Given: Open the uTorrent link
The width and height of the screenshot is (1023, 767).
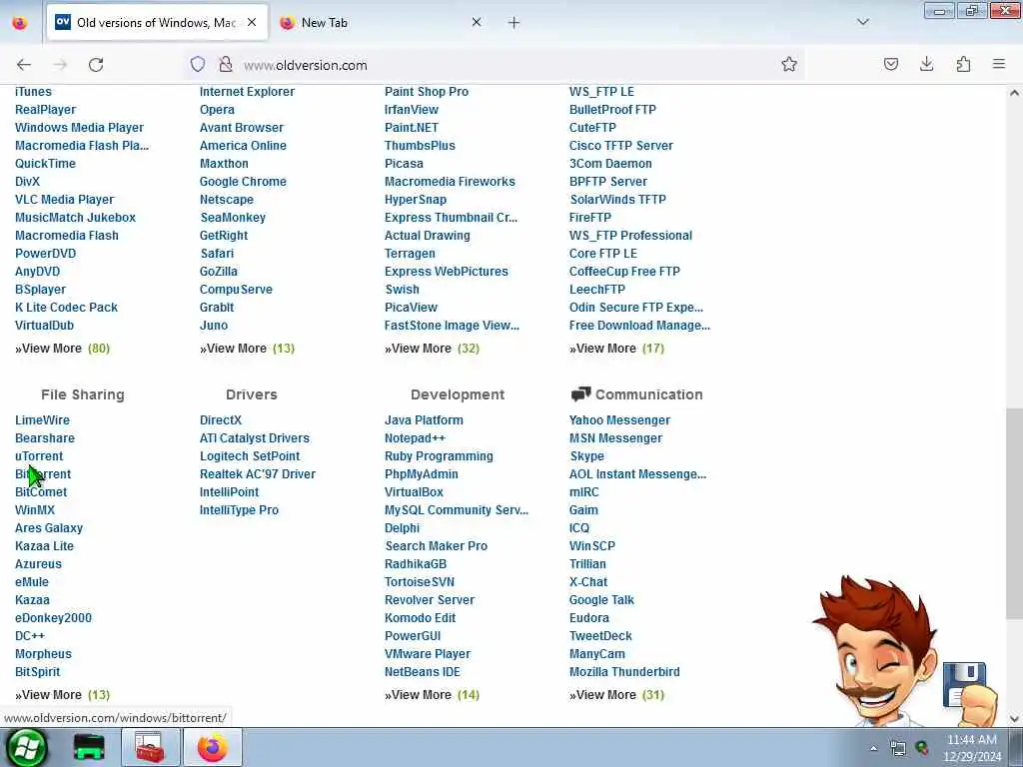Looking at the screenshot, I should 39,455.
